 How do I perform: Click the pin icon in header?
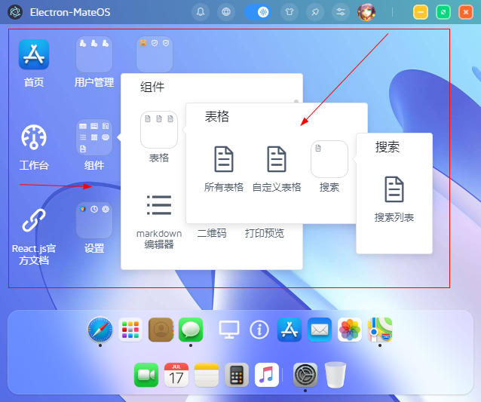[x=315, y=12]
